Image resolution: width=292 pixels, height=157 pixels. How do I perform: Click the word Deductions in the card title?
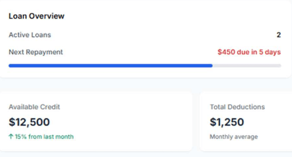click(x=246, y=107)
